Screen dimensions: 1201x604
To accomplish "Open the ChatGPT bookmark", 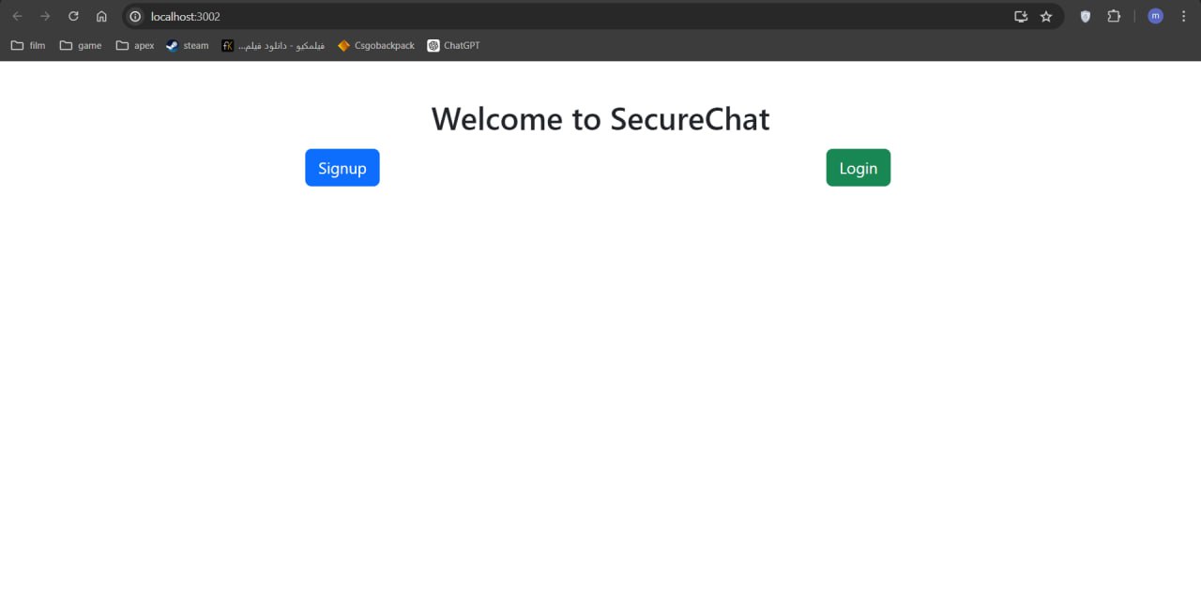I will (454, 45).
